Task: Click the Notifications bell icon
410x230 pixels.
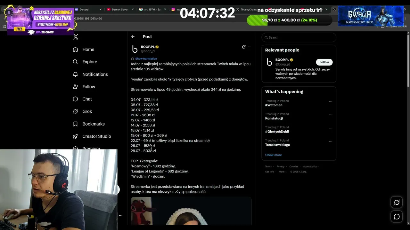Action: point(76,74)
